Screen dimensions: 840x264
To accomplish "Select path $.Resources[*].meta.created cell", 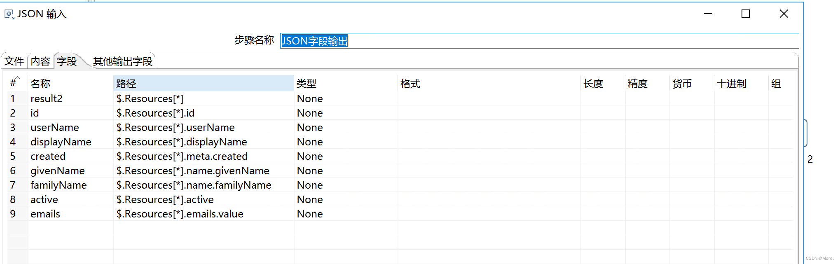I will click(182, 156).
